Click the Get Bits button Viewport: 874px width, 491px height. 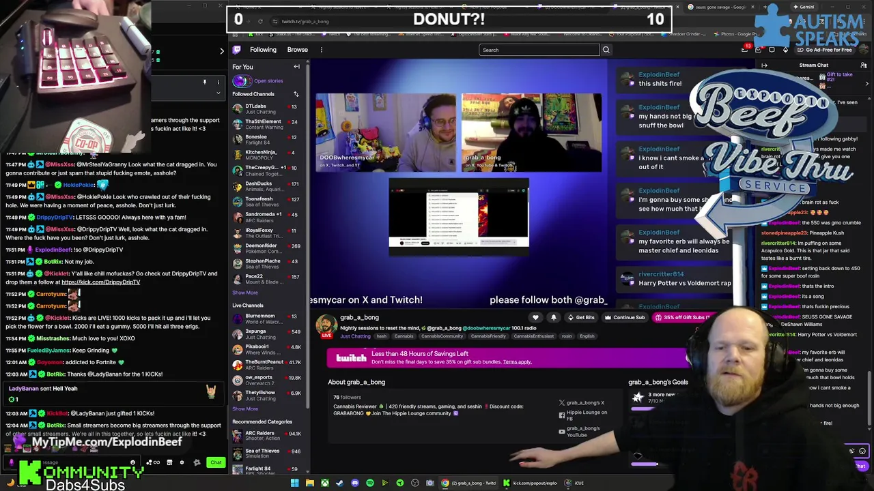pyautogui.click(x=581, y=318)
